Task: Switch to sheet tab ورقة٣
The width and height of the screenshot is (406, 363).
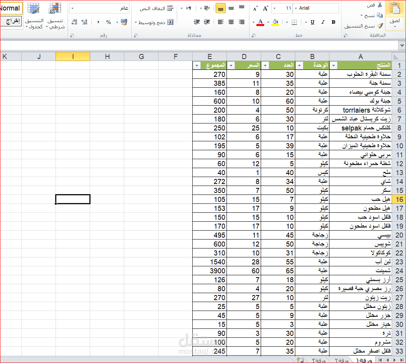Action: click(x=319, y=360)
